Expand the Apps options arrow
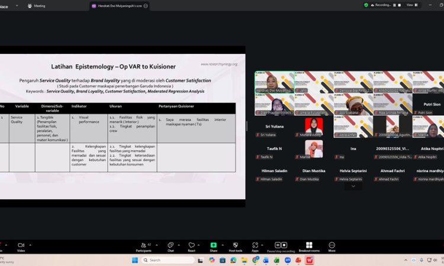Screen dimensions: 444x266 (262, 245)
